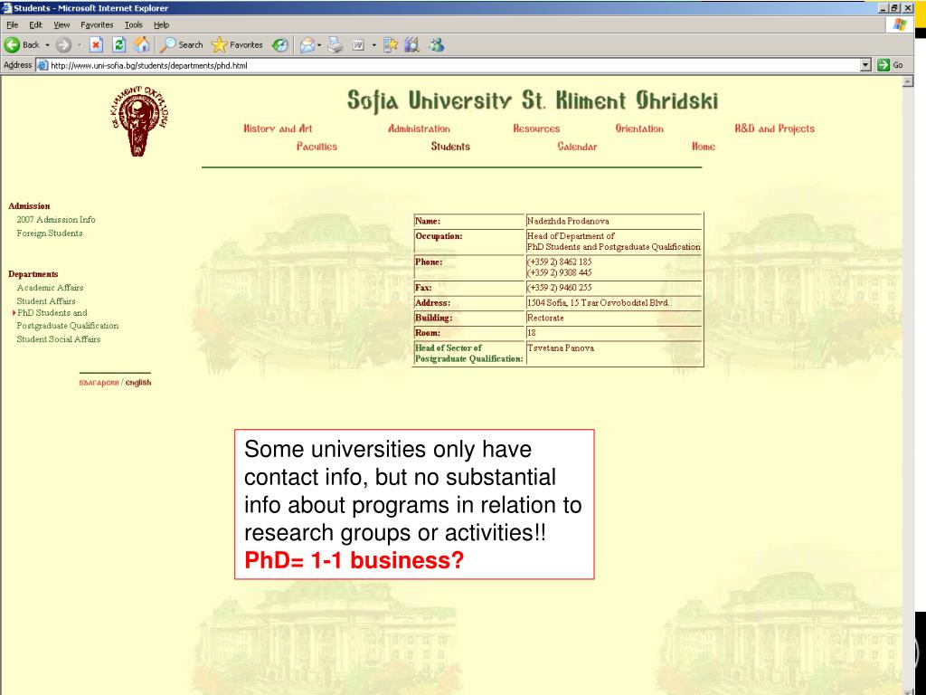Viewport: 926px width, 695px height.
Task: Click the Sofia University seal logo
Action: 139,121
